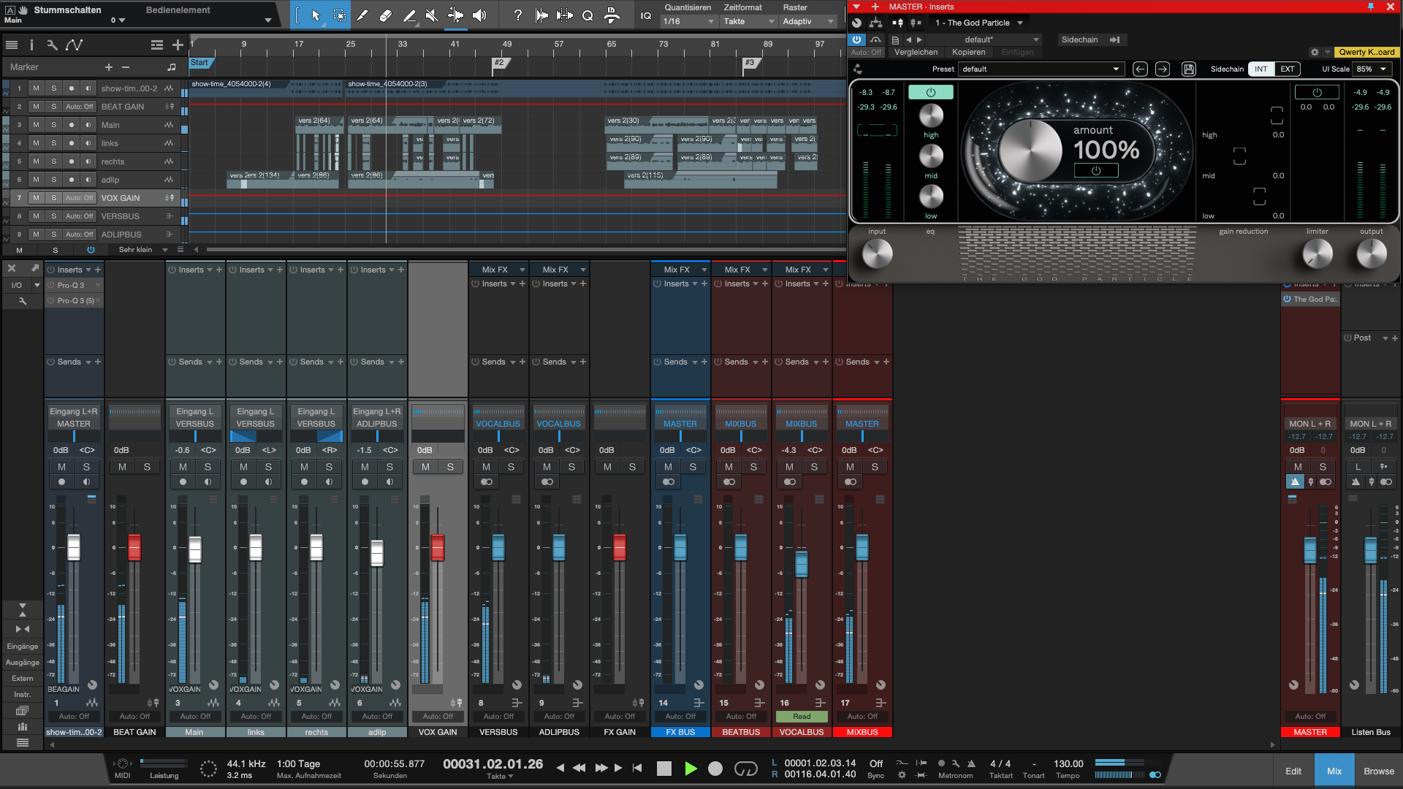Click the Kopieren button
The width and height of the screenshot is (1403, 789).
(x=968, y=52)
